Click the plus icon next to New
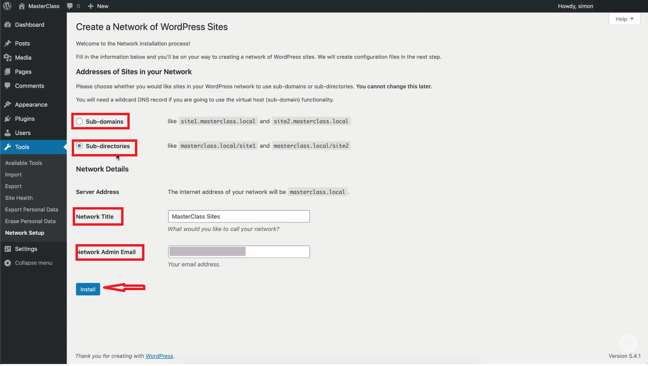 (91, 6)
